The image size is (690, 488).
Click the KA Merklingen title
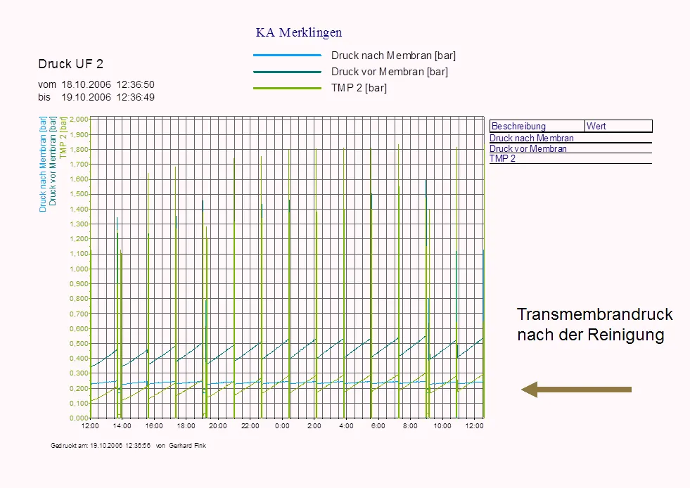click(299, 32)
